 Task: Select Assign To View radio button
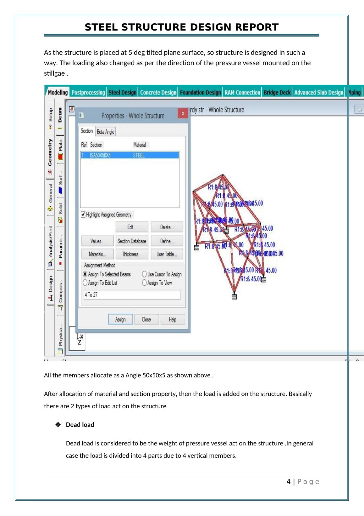pos(145,283)
